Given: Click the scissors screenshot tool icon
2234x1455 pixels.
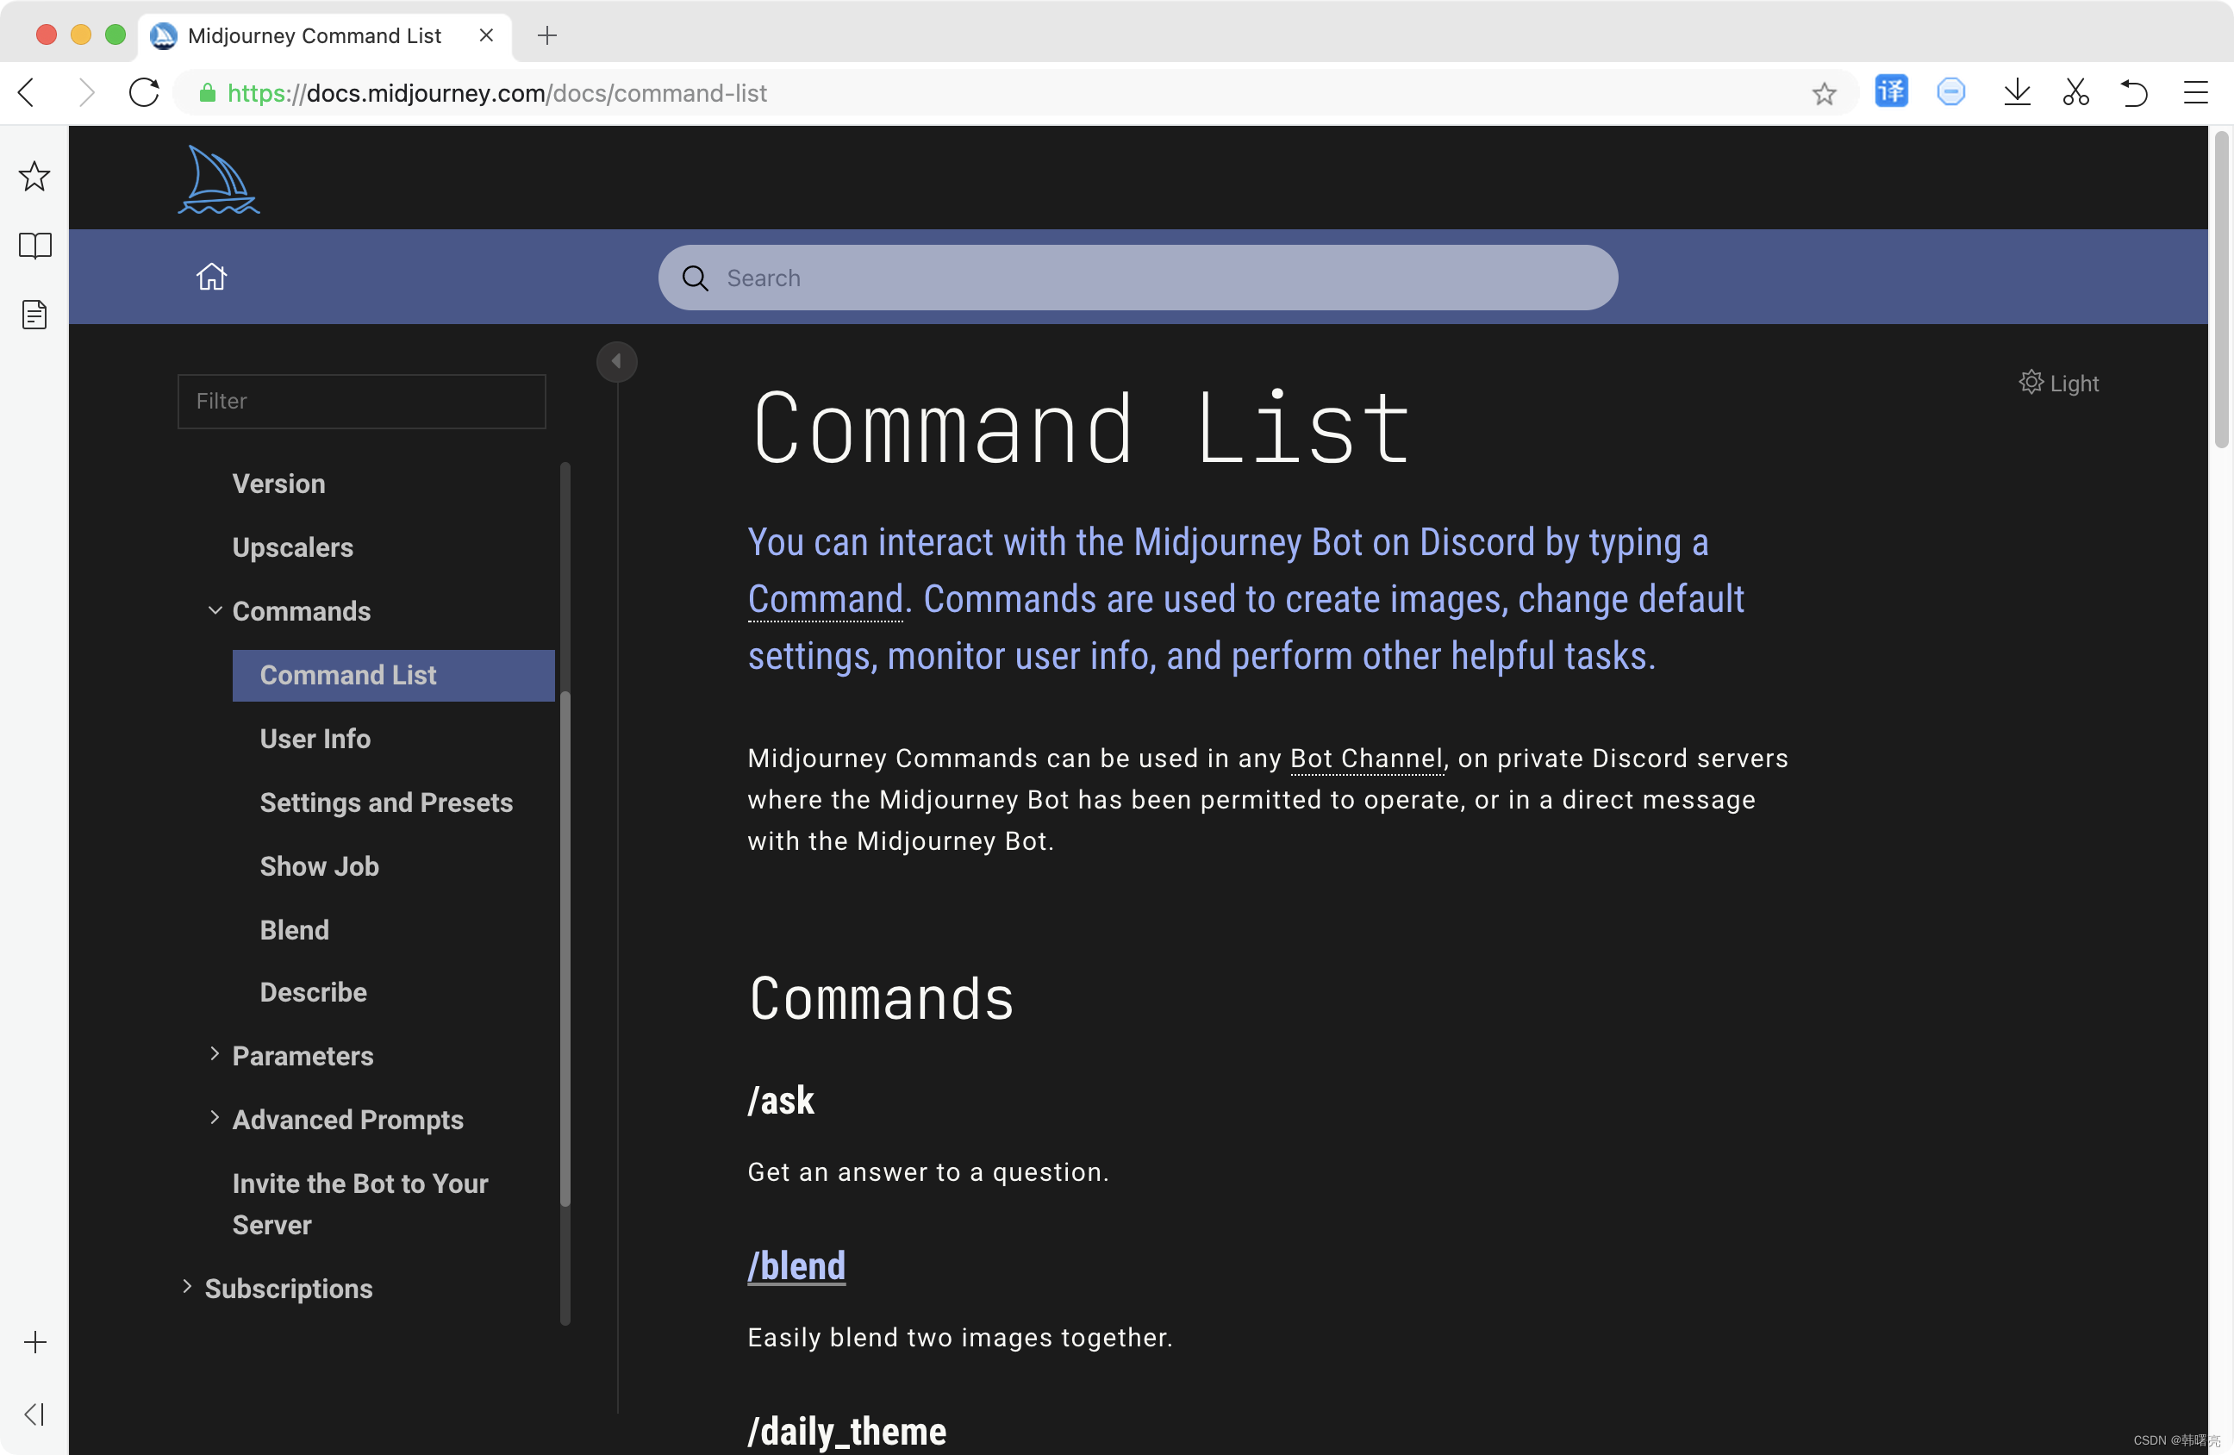Looking at the screenshot, I should 2075,92.
